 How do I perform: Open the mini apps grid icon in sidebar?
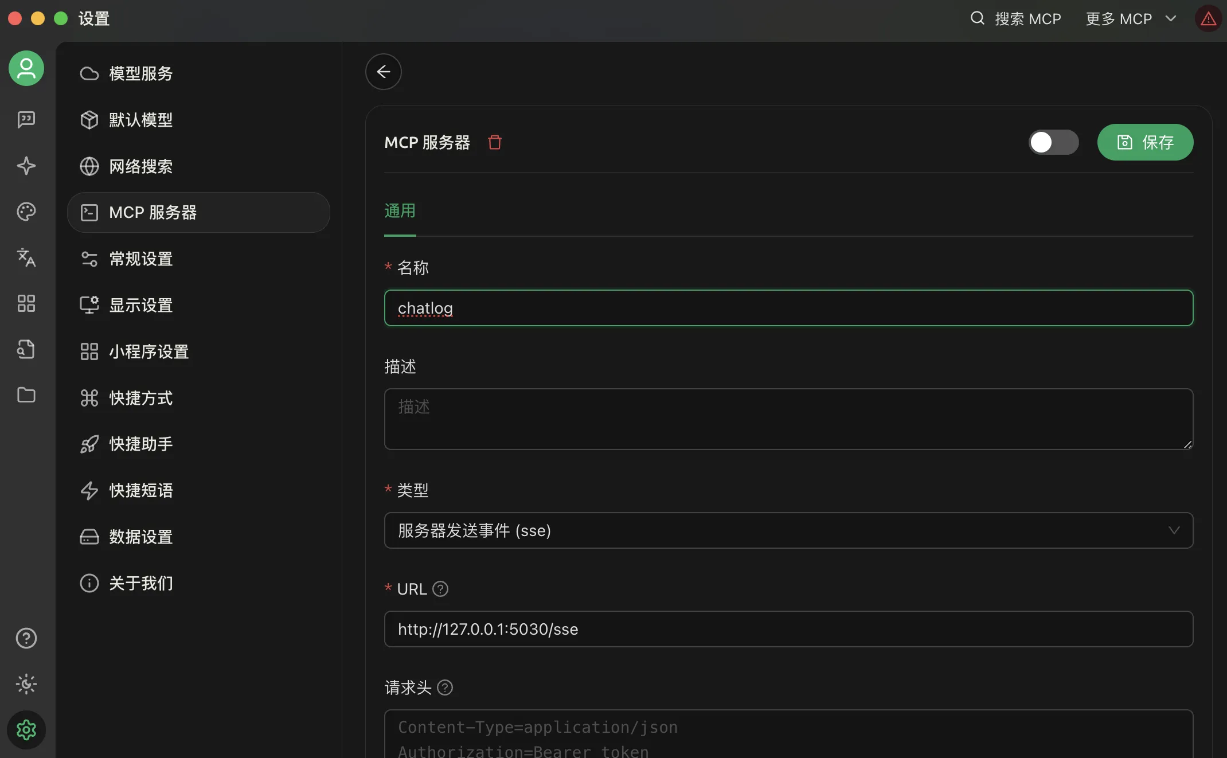click(x=25, y=303)
